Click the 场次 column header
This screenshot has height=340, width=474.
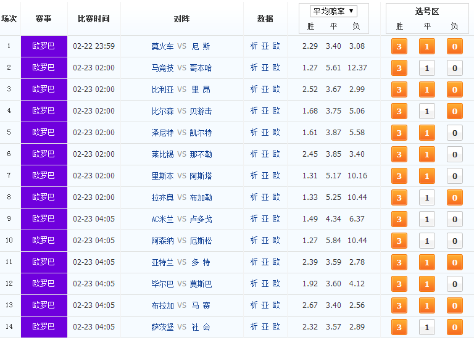click(x=9, y=19)
